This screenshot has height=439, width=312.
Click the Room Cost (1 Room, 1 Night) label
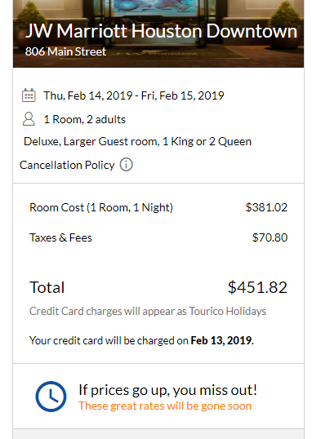pyautogui.click(x=101, y=208)
